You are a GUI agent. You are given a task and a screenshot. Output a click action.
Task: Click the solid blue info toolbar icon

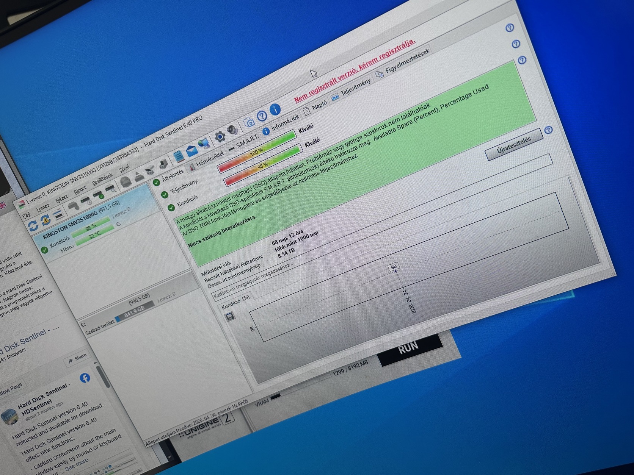(275, 109)
